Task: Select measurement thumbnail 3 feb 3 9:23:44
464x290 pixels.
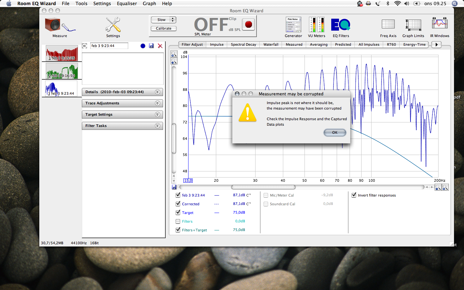Action: coord(61,88)
